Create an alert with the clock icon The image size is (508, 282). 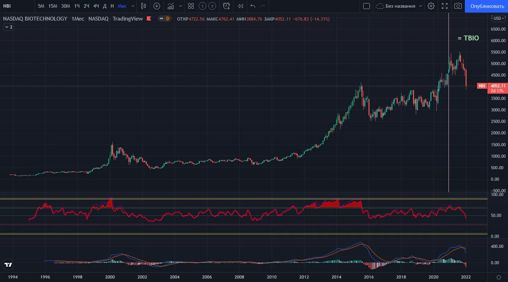coord(227,6)
